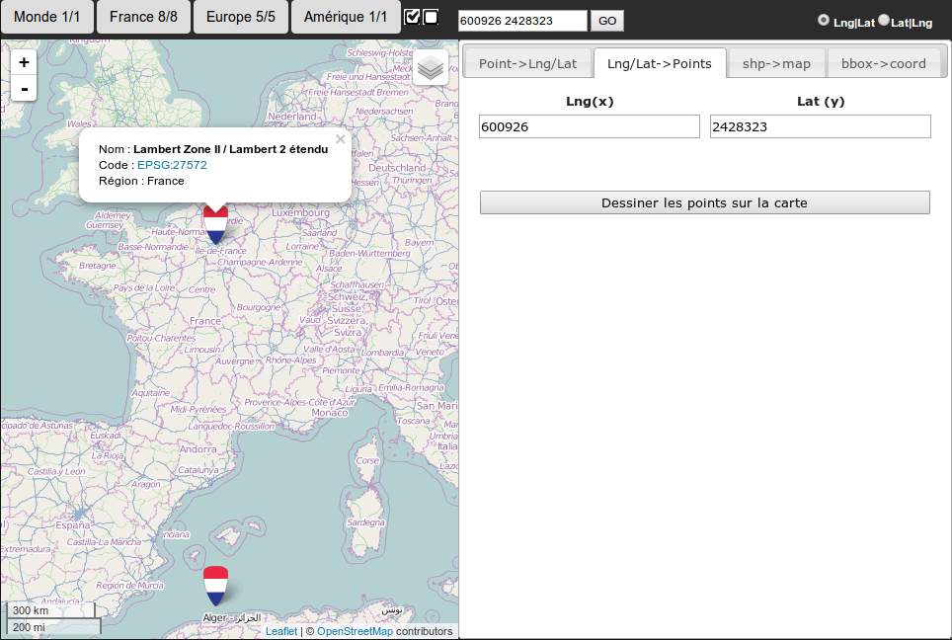Click Dessiner les points sur la carte
This screenshot has height=640, width=952.
(704, 202)
